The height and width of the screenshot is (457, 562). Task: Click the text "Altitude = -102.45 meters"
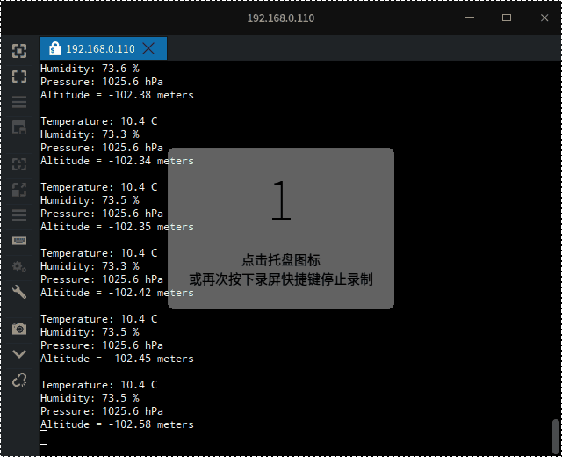pos(117,359)
